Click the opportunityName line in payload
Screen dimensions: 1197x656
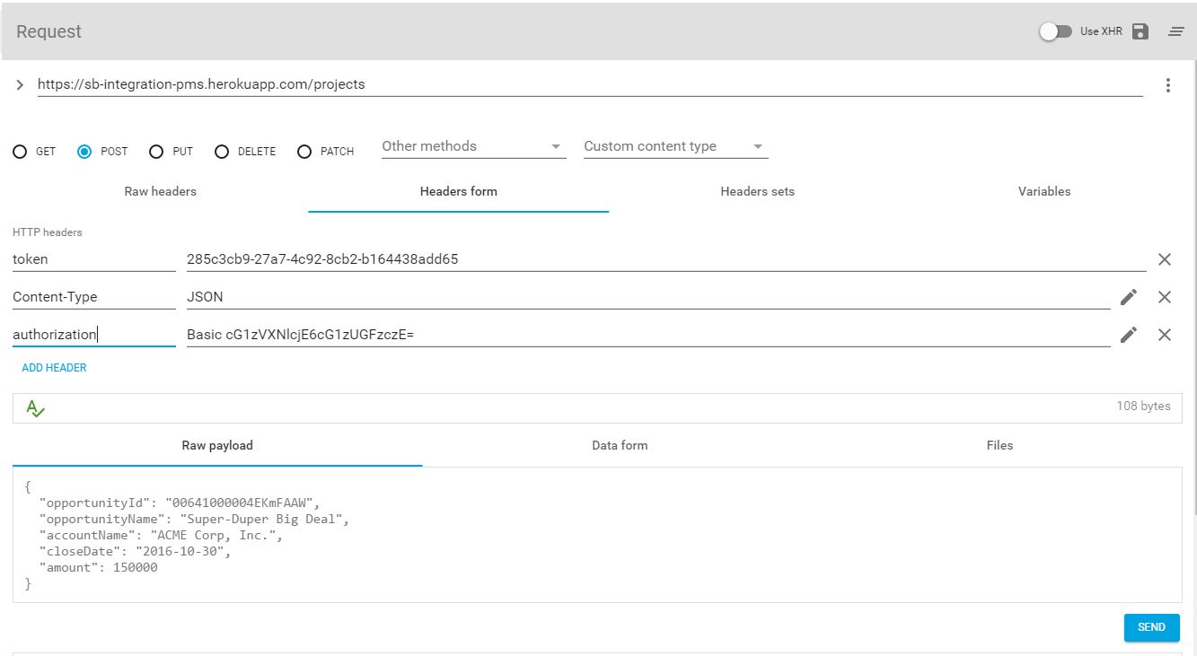[x=194, y=519]
